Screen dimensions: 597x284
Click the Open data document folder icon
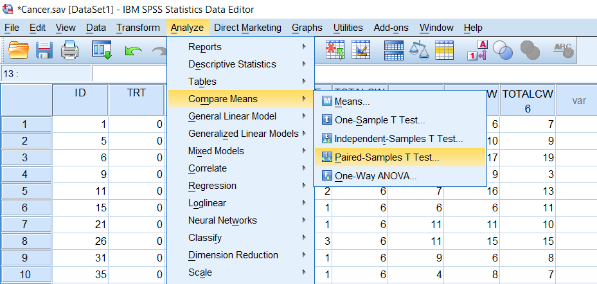(19, 50)
